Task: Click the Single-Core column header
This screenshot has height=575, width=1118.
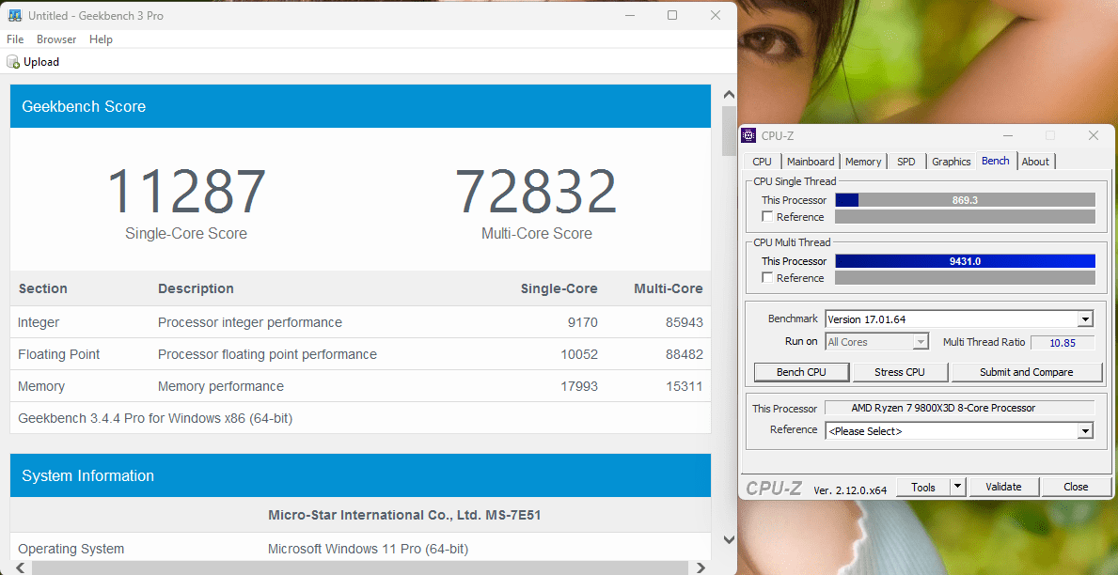Action: coord(559,288)
